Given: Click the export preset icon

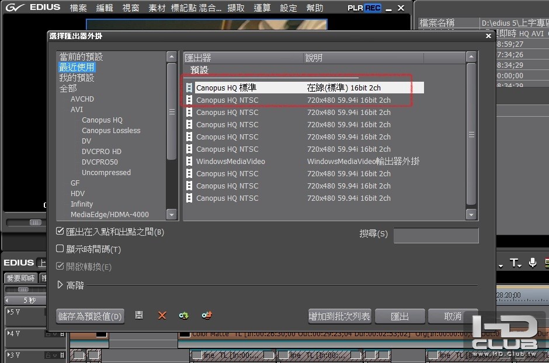Looking at the screenshot, I should click(x=207, y=315).
